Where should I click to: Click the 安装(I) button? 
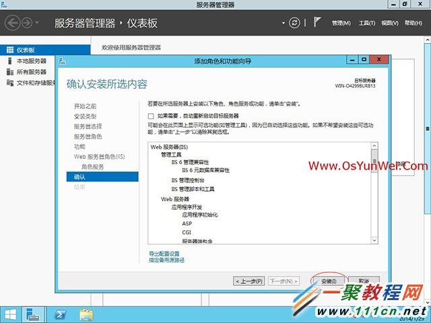329,281
